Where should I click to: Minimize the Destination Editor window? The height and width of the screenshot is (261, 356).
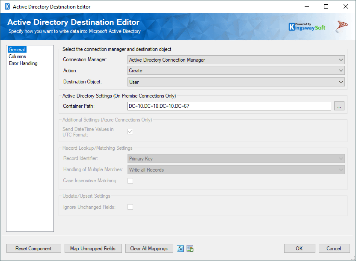307,6
